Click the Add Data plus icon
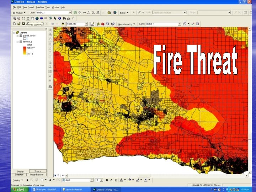 (63, 24)
